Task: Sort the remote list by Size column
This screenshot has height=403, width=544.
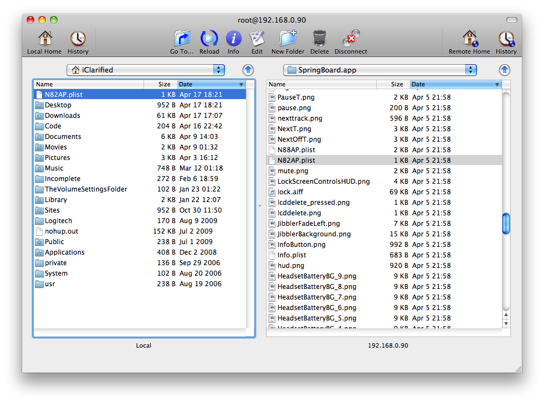Action: click(x=393, y=84)
